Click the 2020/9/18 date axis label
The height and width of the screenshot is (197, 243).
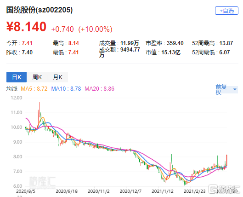point(67,191)
